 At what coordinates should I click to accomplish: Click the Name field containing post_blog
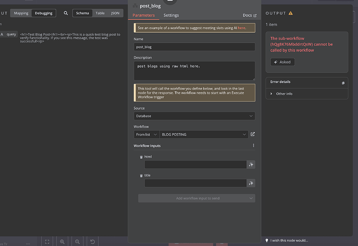click(x=194, y=47)
